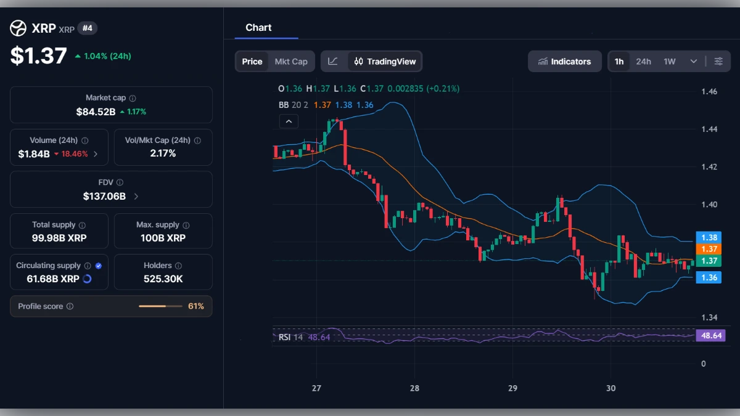The height and width of the screenshot is (416, 740).
Task: Open the Circulating supply info icon
Action: (88, 266)
